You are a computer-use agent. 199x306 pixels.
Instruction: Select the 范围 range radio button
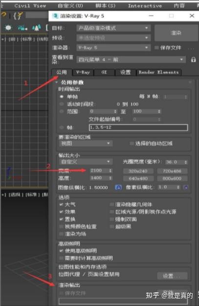coord(62,111)
